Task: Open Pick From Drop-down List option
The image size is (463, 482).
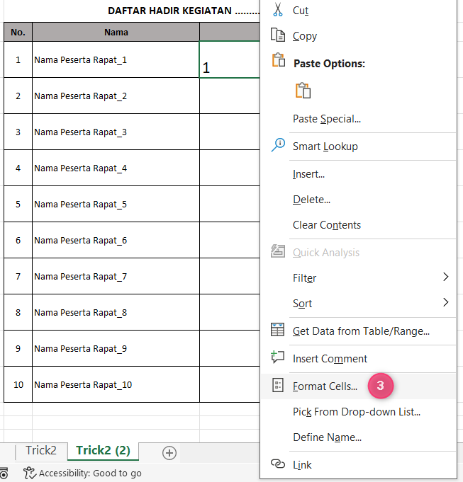Action: click(356, 411)
